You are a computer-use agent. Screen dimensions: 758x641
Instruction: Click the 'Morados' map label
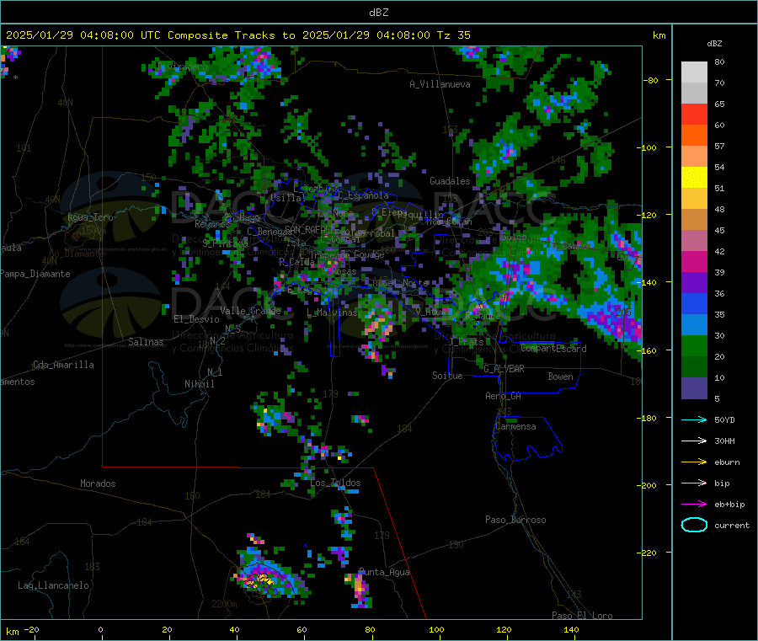tap(98, 483)
